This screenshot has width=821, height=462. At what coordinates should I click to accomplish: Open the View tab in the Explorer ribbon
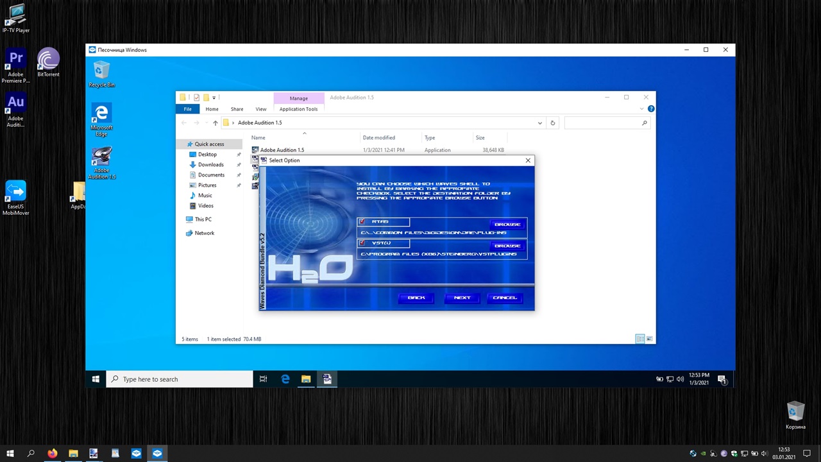click(260, 109)
